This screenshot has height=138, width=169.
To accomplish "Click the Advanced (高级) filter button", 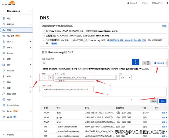I will 146,63.
